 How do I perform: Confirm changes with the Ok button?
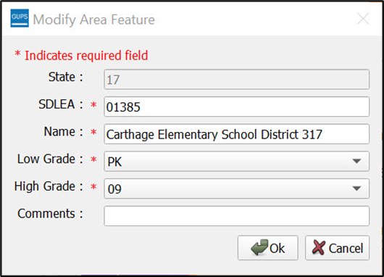click(x=268, y=248)
